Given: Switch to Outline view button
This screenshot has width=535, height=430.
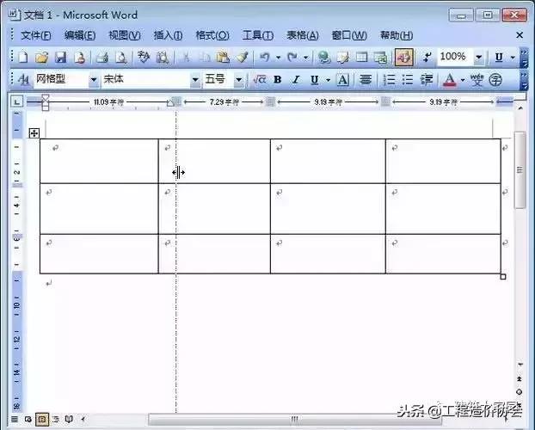Looking at the screenshot, I should click(56, 419).
